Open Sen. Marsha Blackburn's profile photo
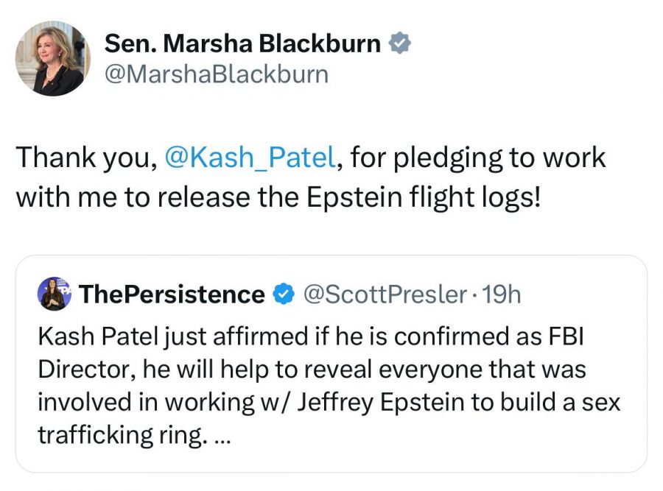 pos(52,58)
